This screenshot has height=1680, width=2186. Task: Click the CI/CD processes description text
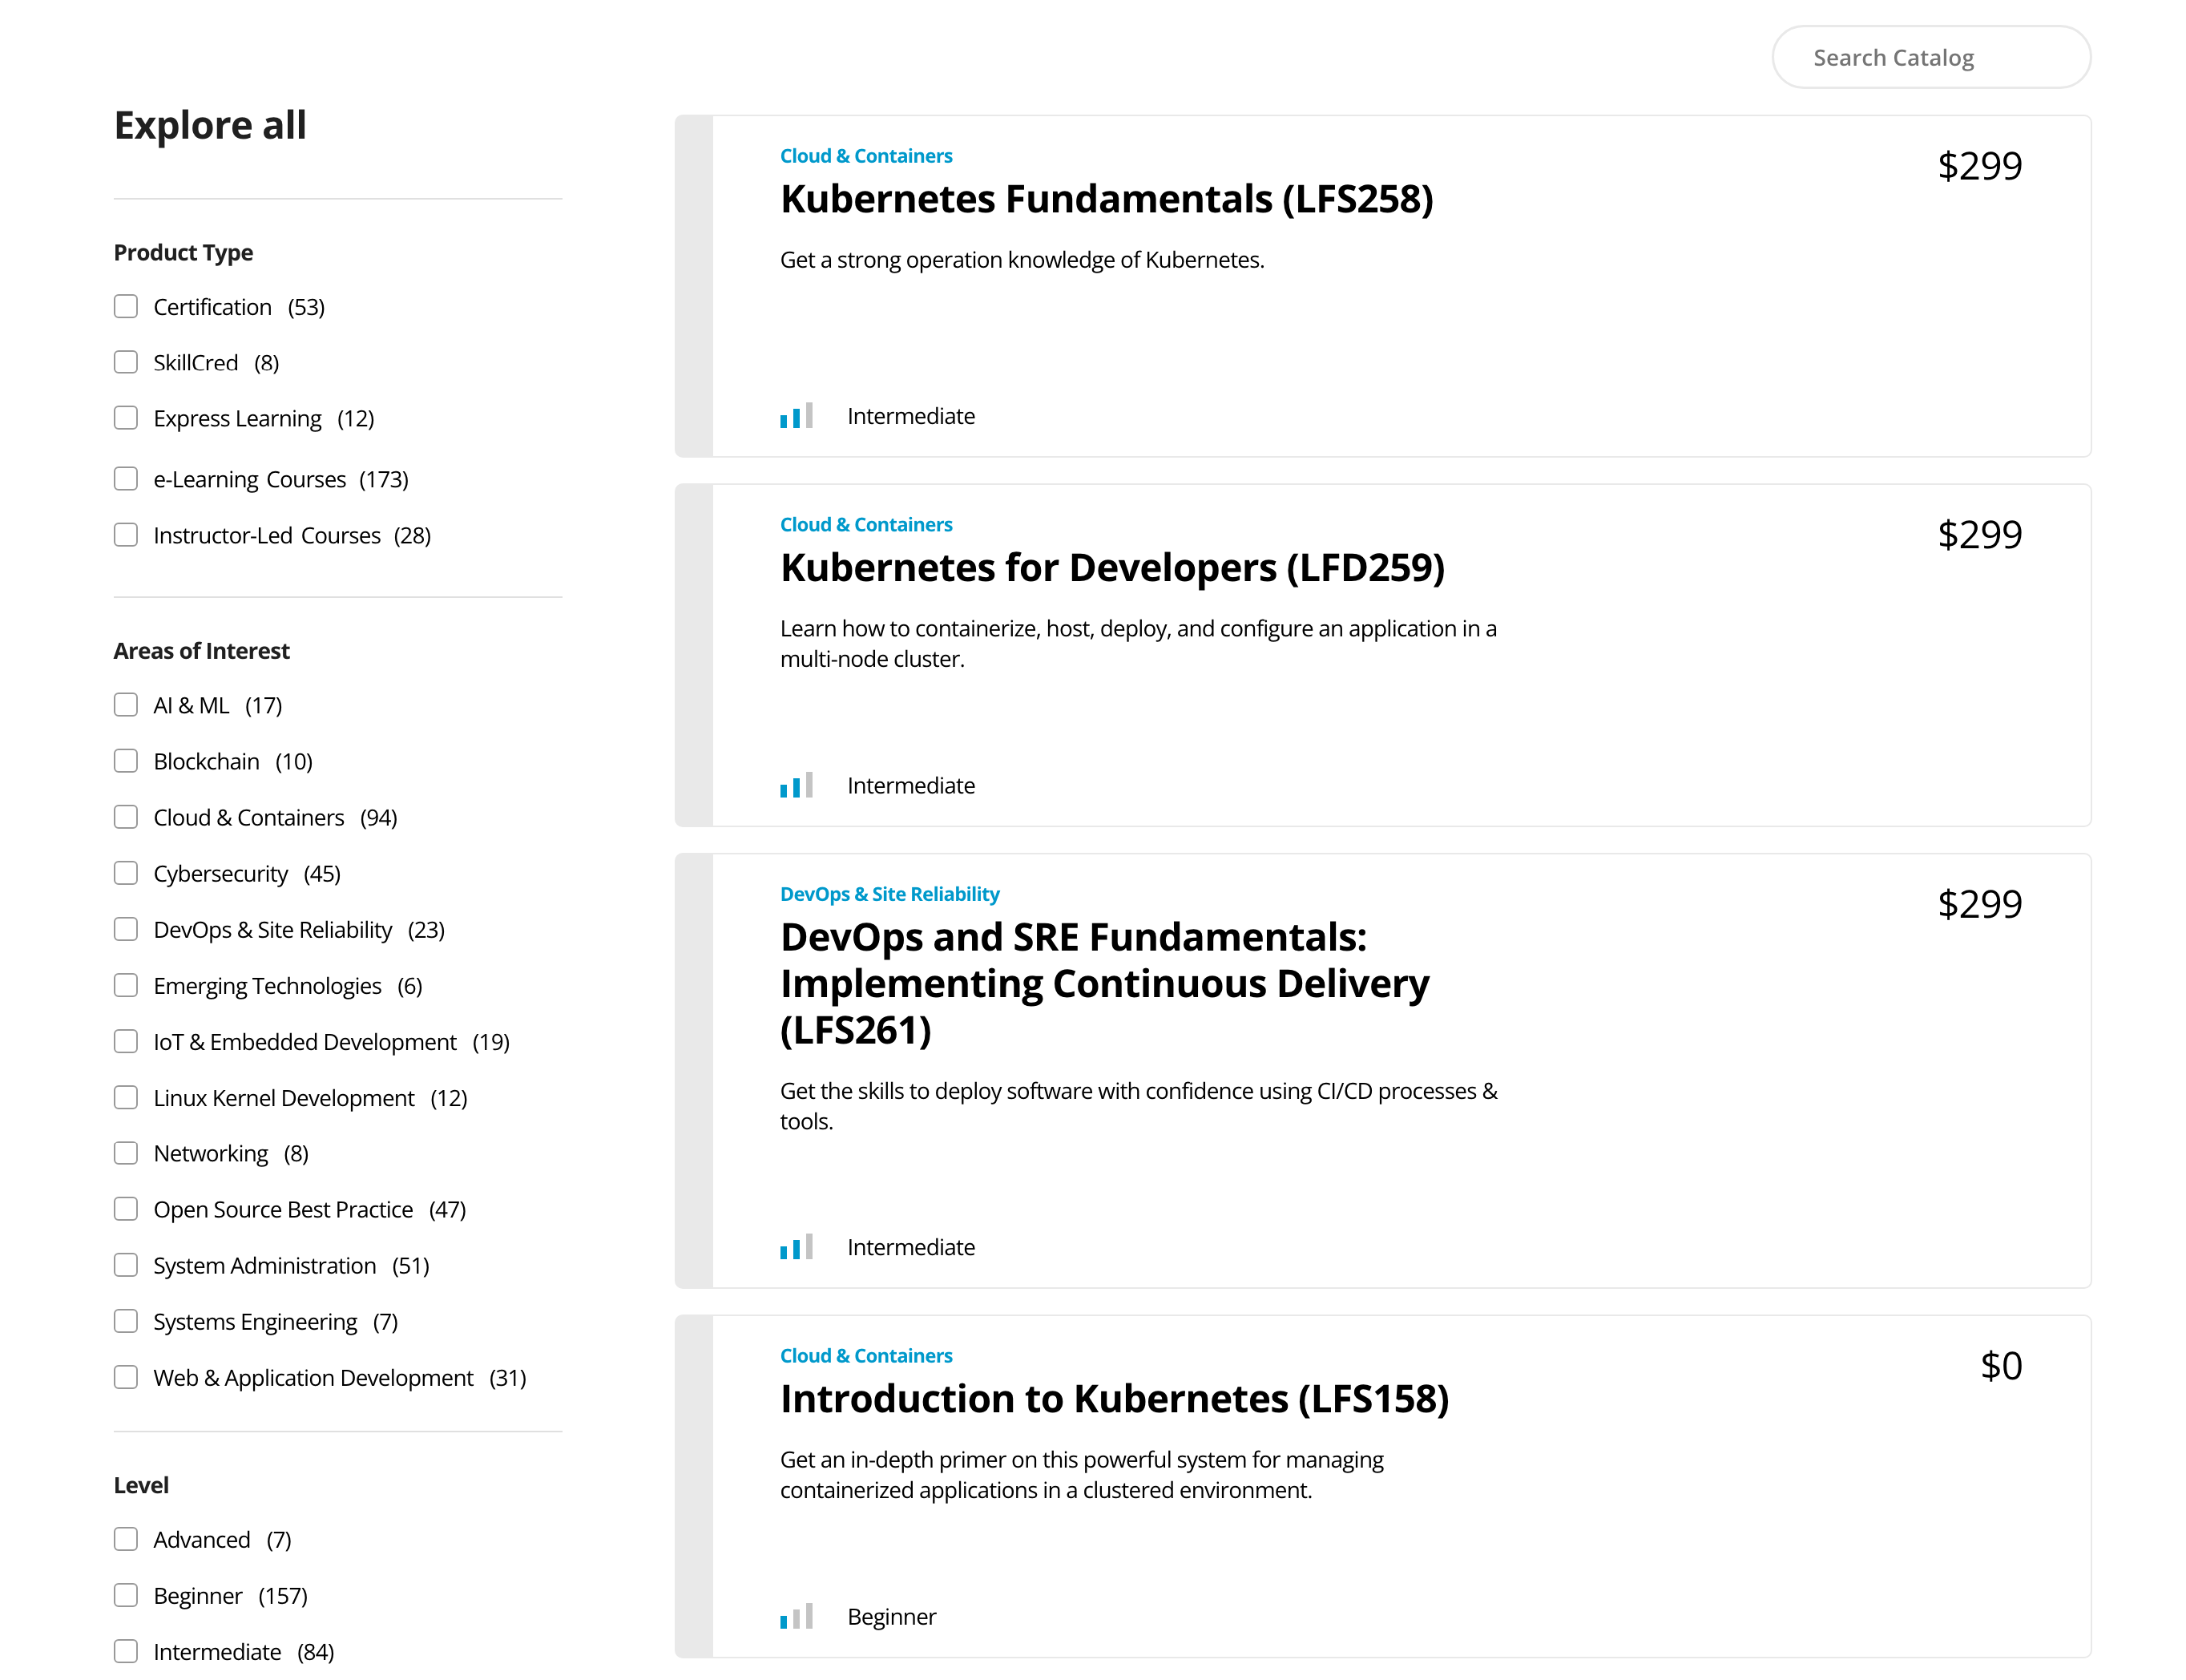pos(1139,1106)
